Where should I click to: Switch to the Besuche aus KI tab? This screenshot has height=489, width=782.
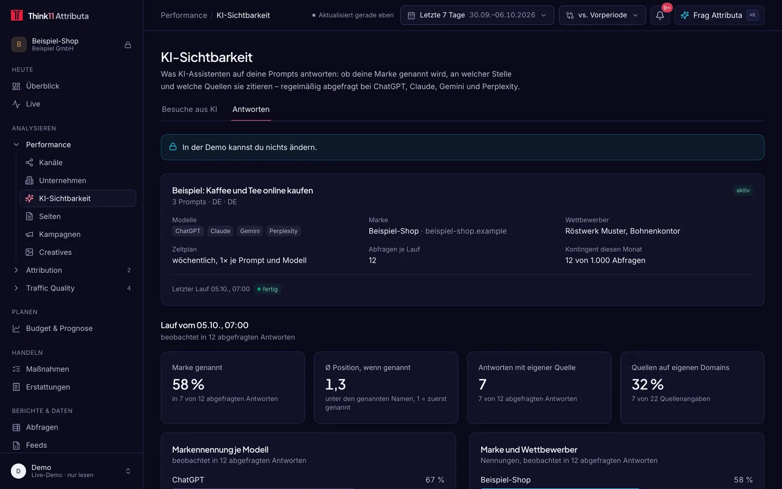tap(190, 109)
